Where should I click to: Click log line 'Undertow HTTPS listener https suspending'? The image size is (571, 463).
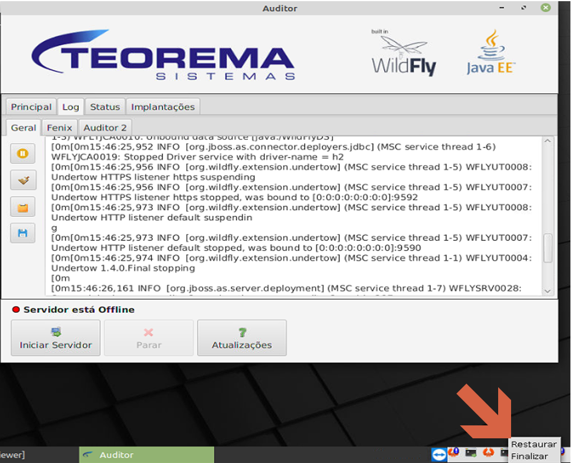click(x=153, y=177)
